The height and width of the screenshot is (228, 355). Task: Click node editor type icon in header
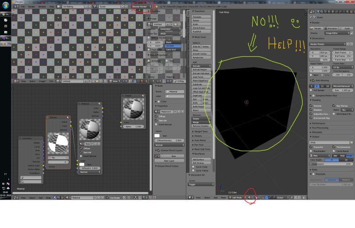tap(16, 198)
